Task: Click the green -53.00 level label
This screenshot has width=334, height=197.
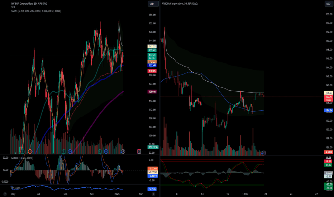Action: 329,184
